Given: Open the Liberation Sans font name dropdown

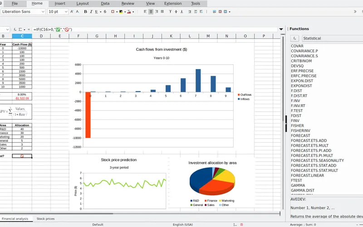Looking at the screenshot, I should (x=43, y=12).
